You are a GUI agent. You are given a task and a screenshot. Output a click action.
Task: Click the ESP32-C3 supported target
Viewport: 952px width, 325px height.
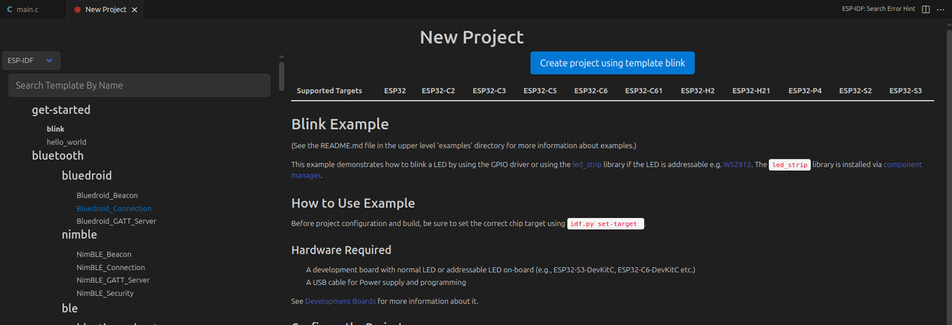point(489,91)
